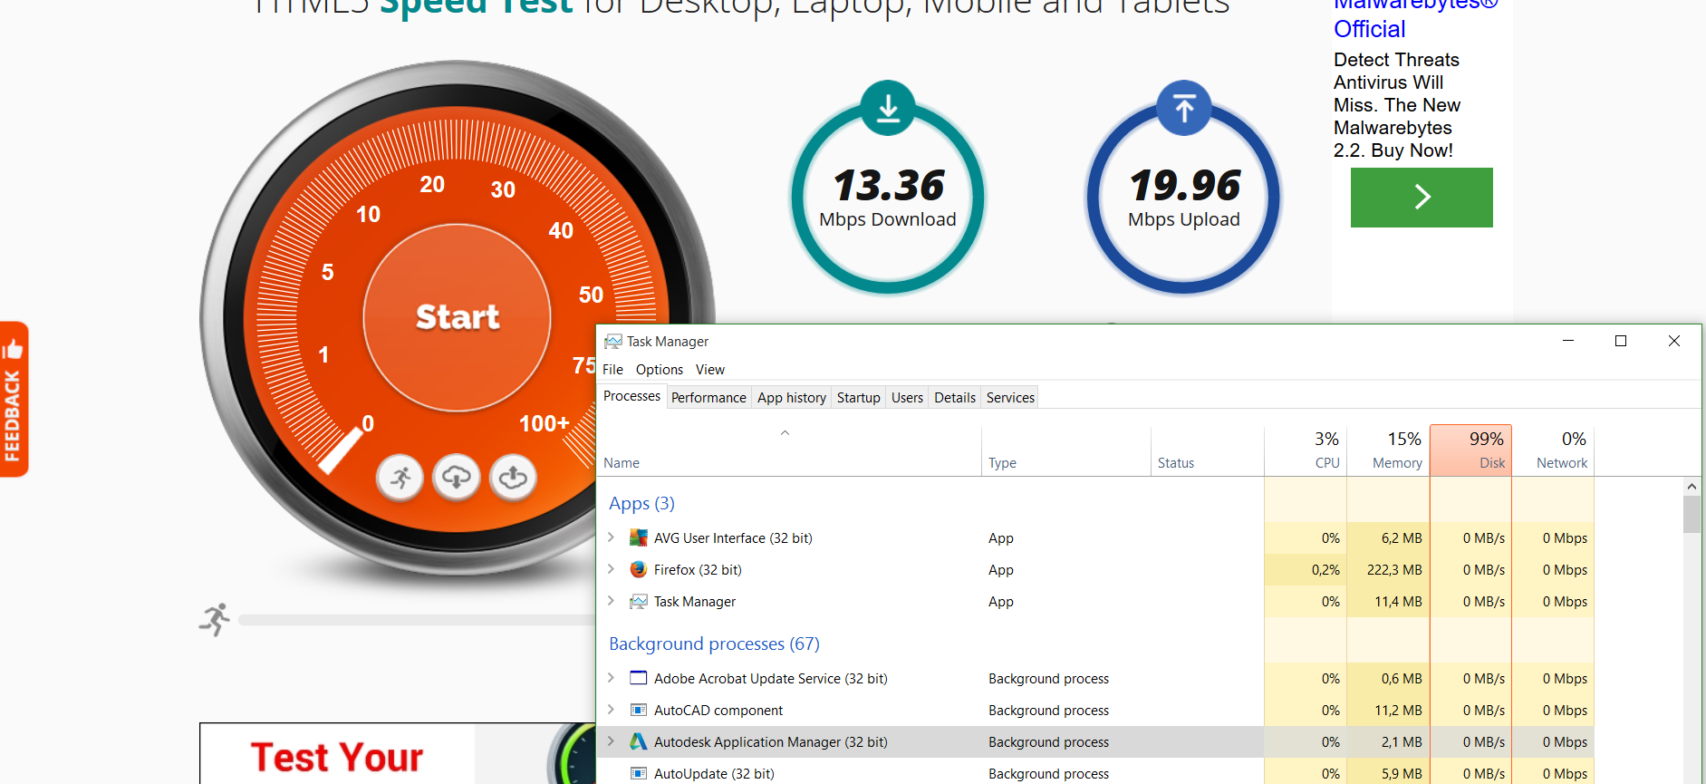Viewport: 1706px width, 784px height.
Task: Click the Task Manager title bar icon
Action: pyautogui.click(x=613, y=341)
